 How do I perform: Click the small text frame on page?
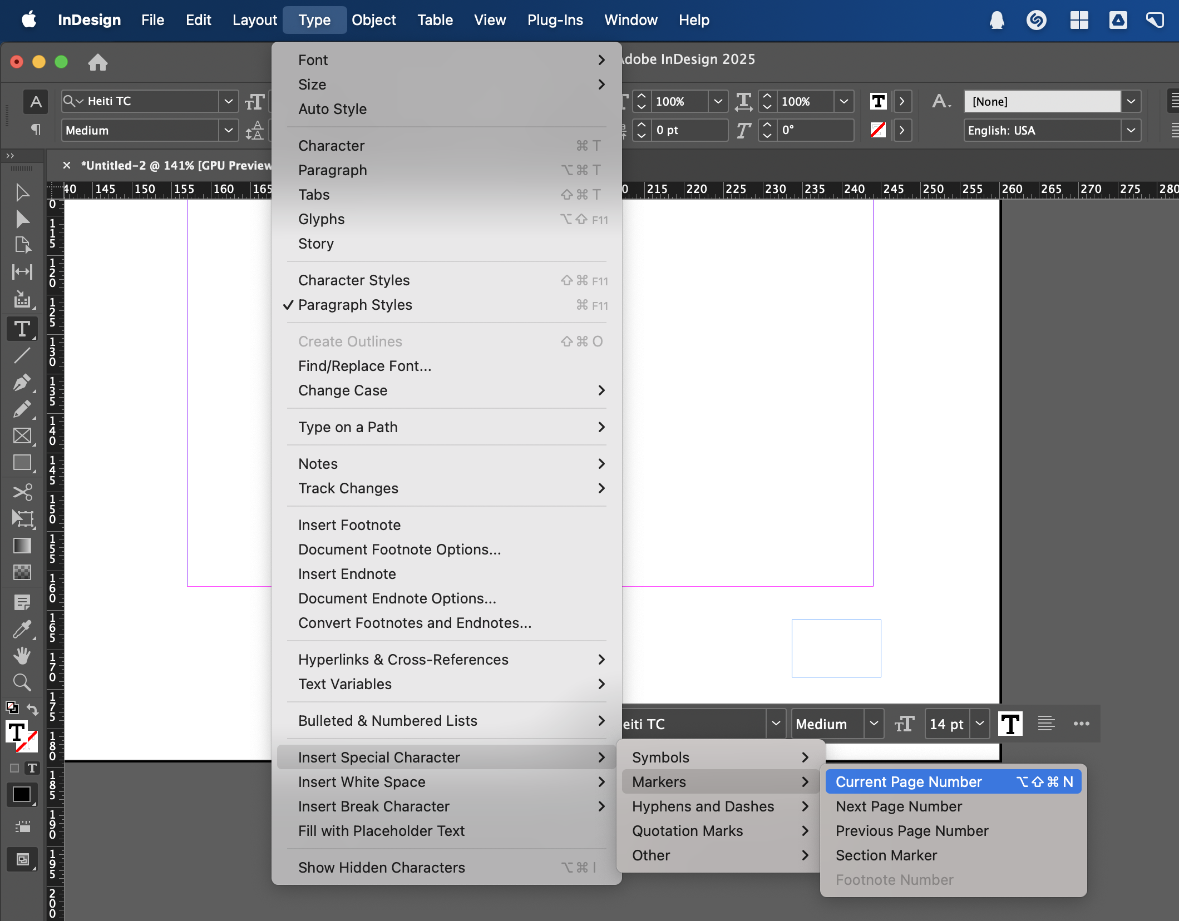pyautogui.click(x=836, y=648)
